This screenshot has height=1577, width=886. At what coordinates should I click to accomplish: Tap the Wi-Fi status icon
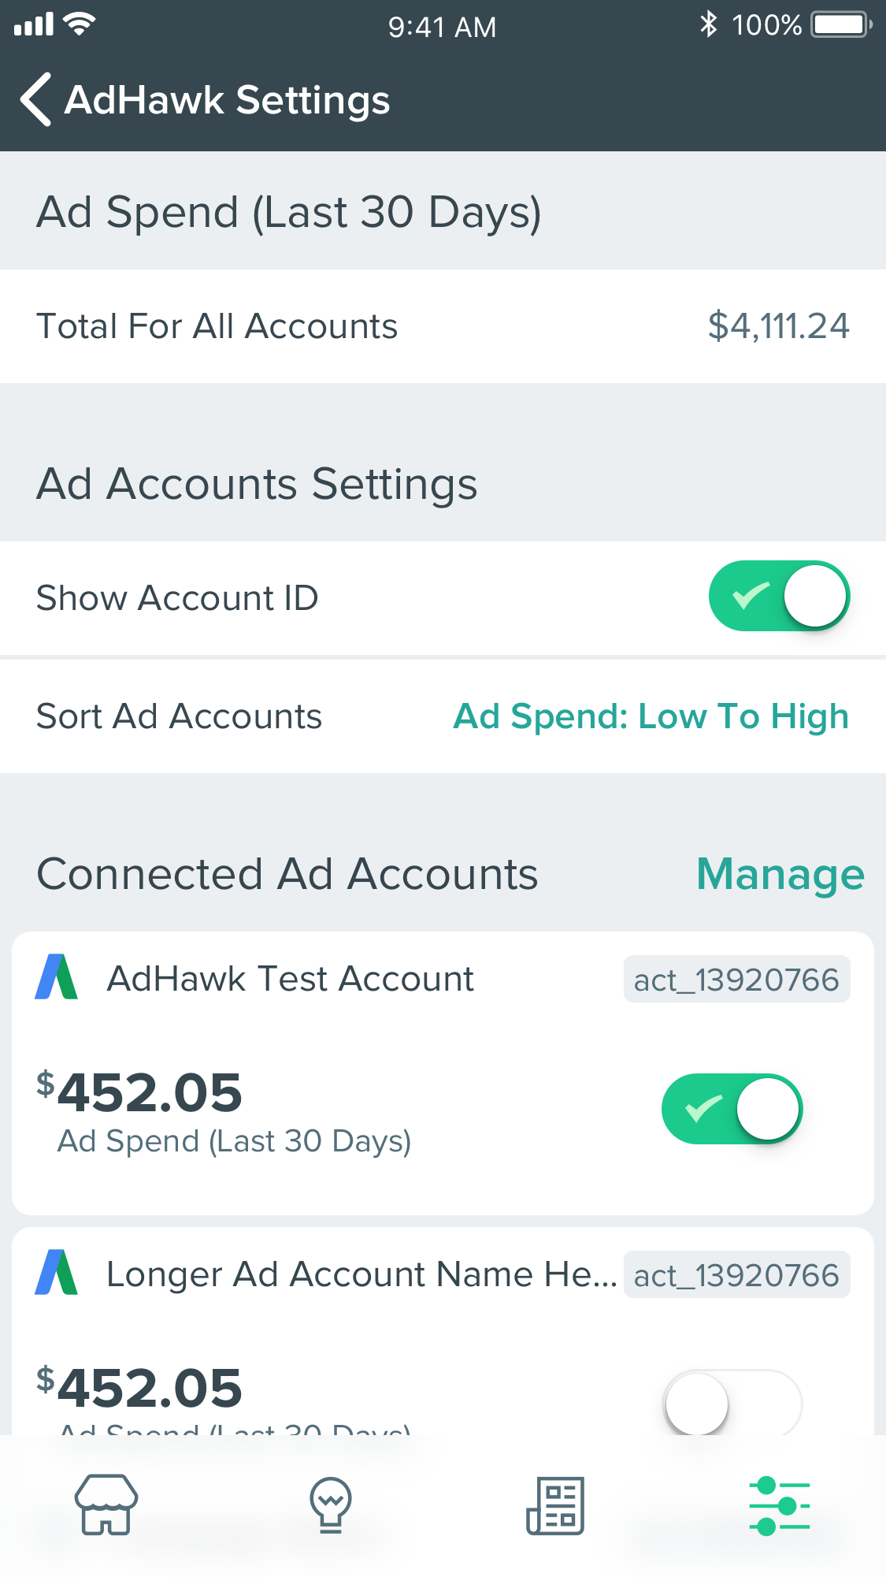click(80, 24)
